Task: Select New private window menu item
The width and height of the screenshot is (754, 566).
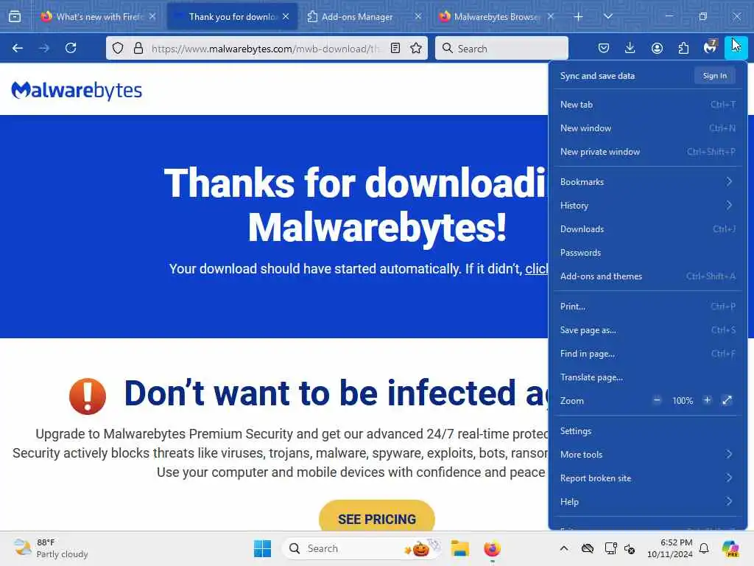Action: point(647,152)
